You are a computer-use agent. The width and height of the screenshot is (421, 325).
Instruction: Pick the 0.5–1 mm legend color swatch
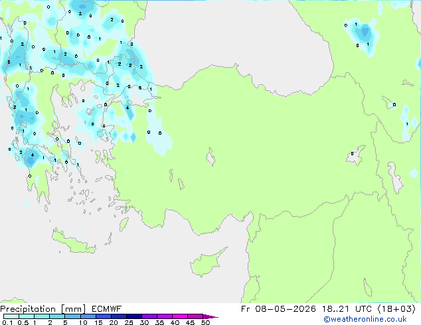coord(27,316)
